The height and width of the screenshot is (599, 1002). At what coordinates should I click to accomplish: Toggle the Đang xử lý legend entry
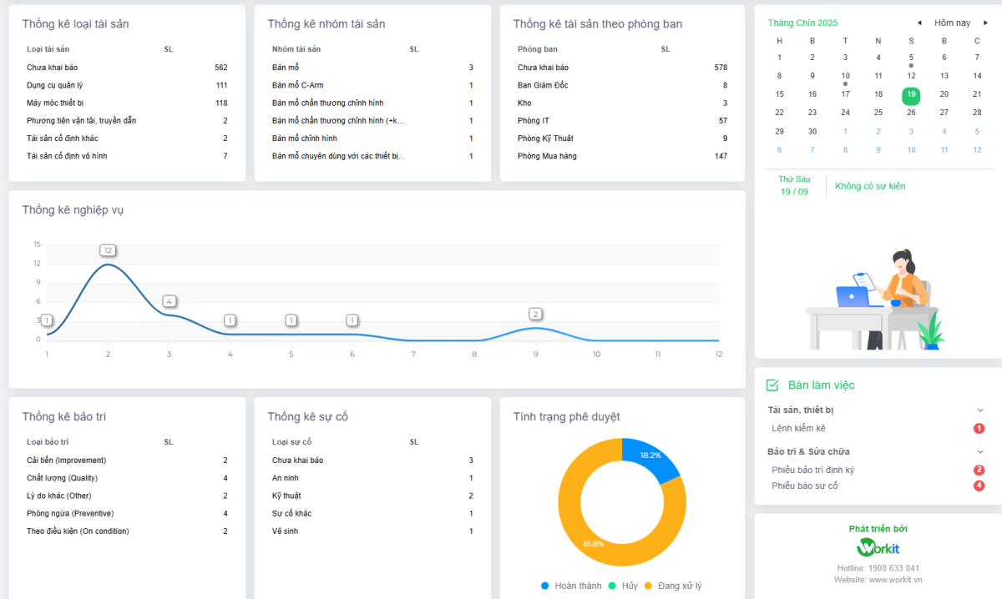click(673, 586)
